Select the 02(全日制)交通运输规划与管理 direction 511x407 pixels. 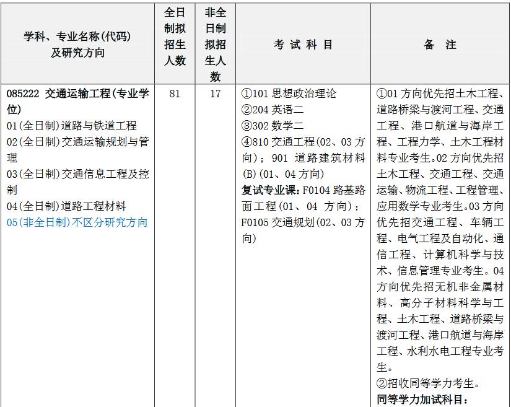pos(77,142)
